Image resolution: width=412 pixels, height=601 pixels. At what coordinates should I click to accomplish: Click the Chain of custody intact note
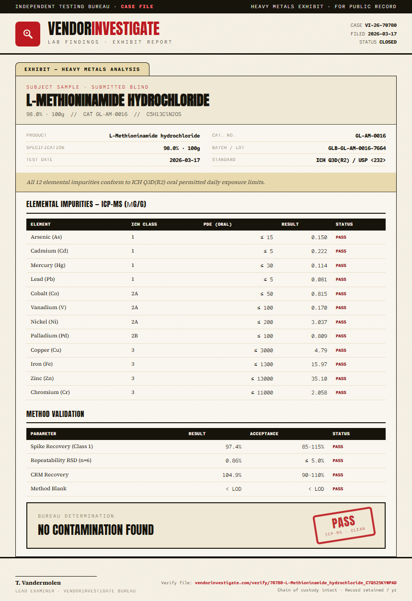coord(308,590)
